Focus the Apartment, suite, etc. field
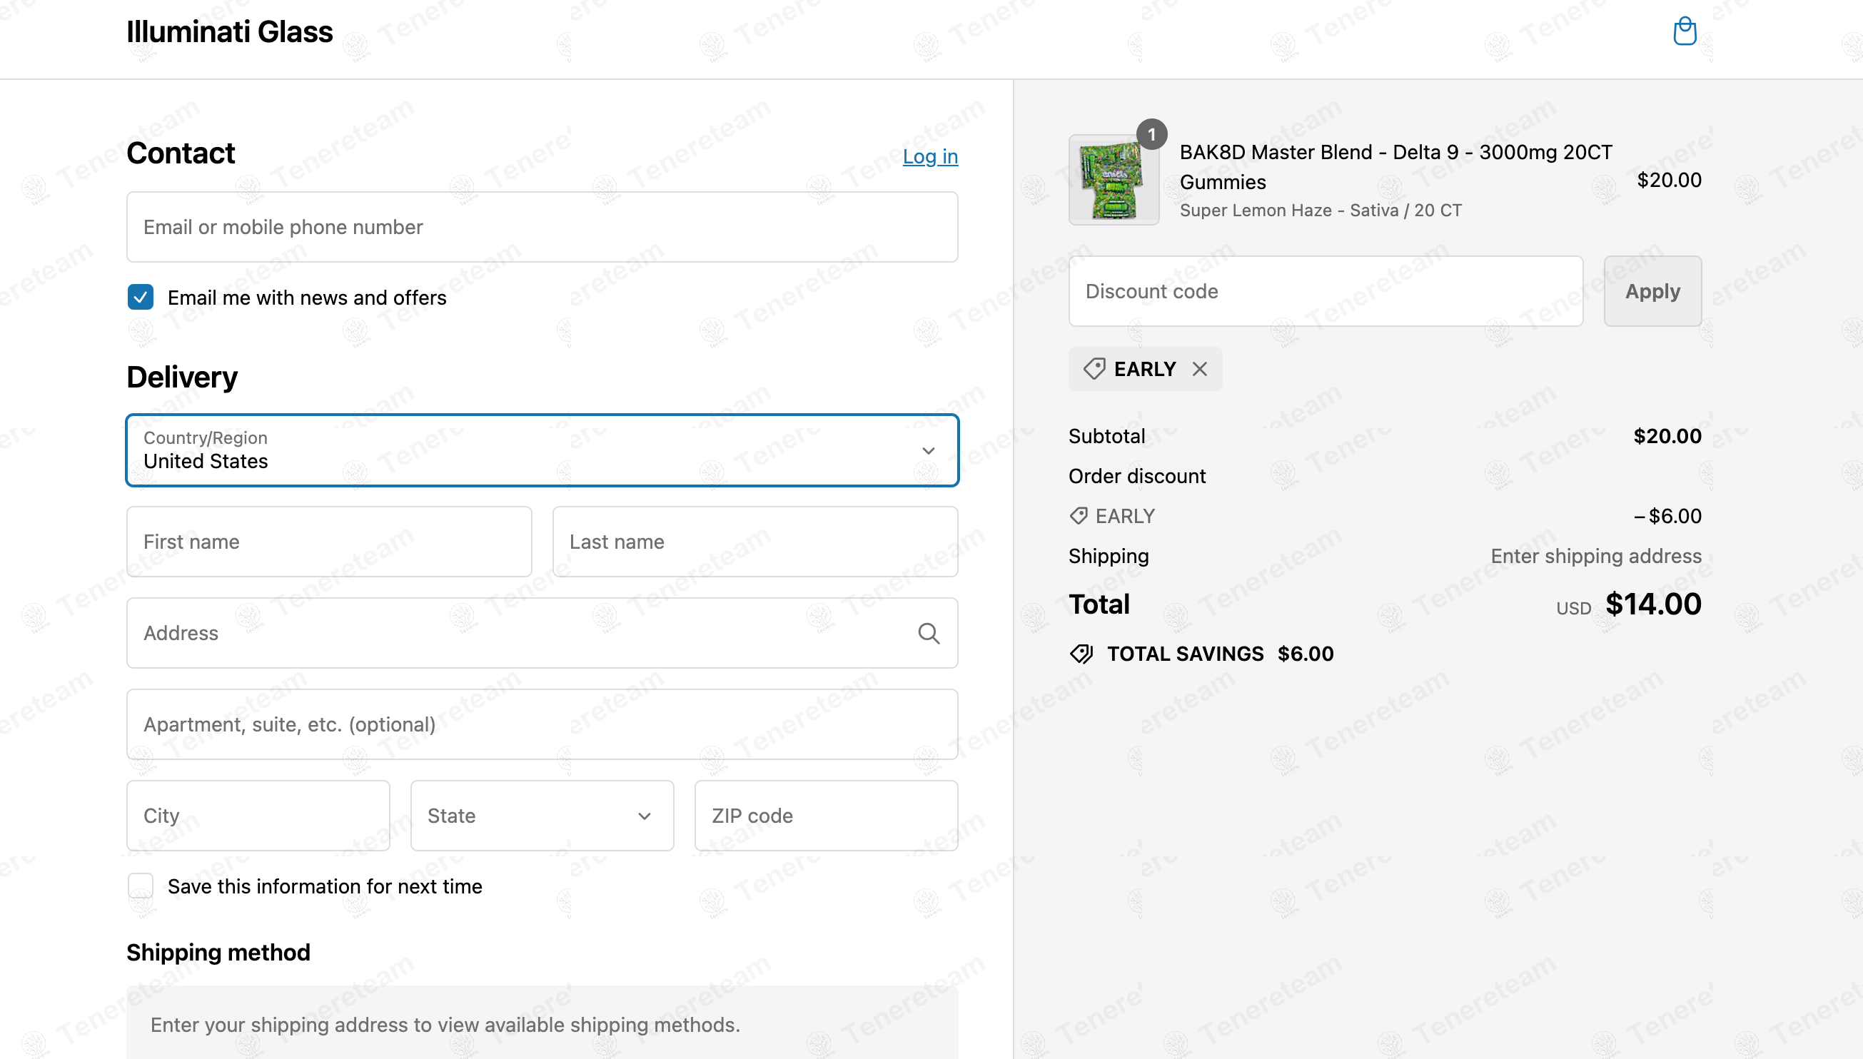This screenshot has width=1863, height=1059. (x=542, y=724)
